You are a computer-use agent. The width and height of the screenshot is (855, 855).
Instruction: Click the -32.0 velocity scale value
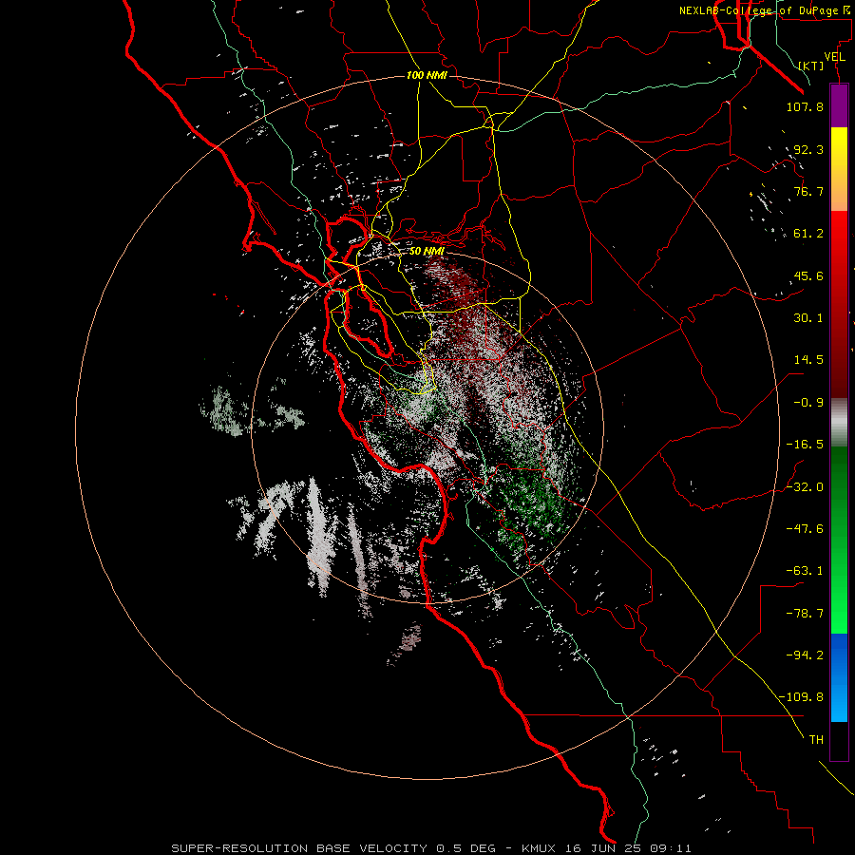[x=805, y=487]
